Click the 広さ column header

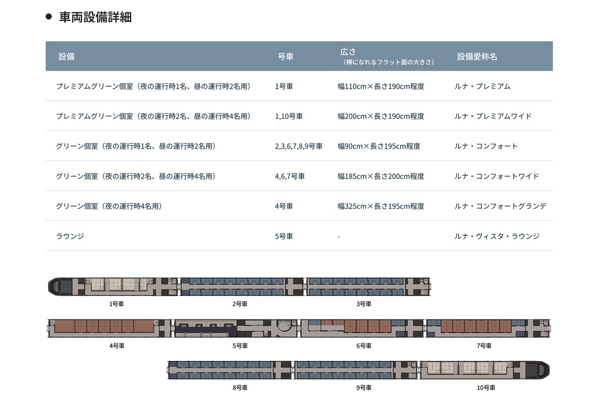pos(349,52)
